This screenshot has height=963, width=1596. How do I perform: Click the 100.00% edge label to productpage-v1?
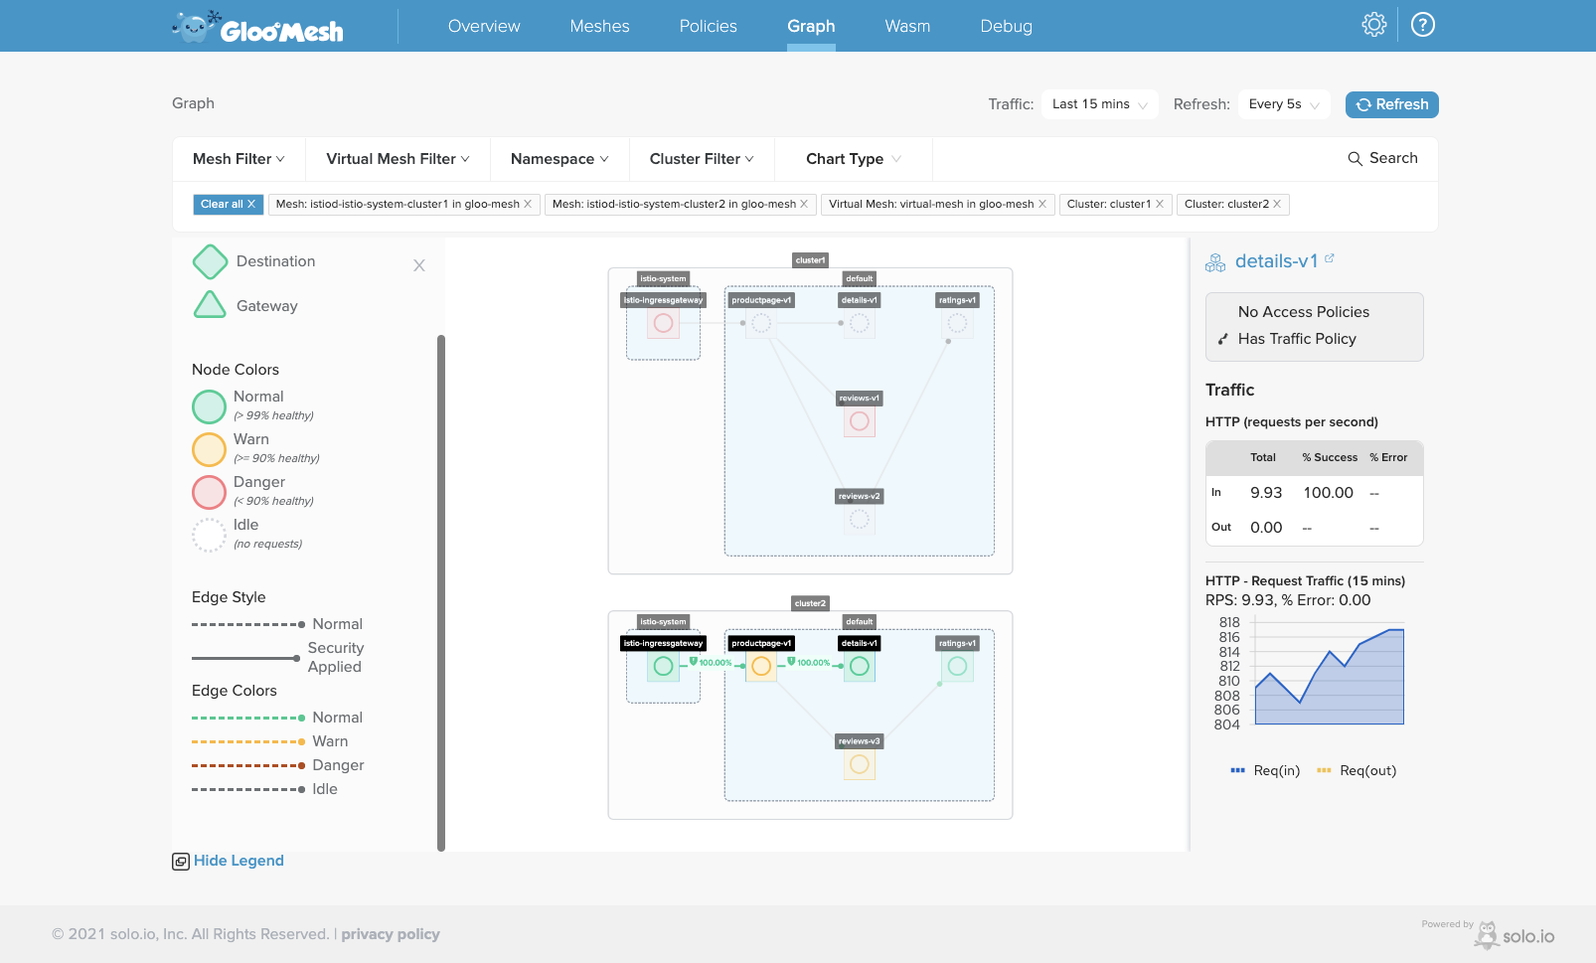click(x=712, y=662)
